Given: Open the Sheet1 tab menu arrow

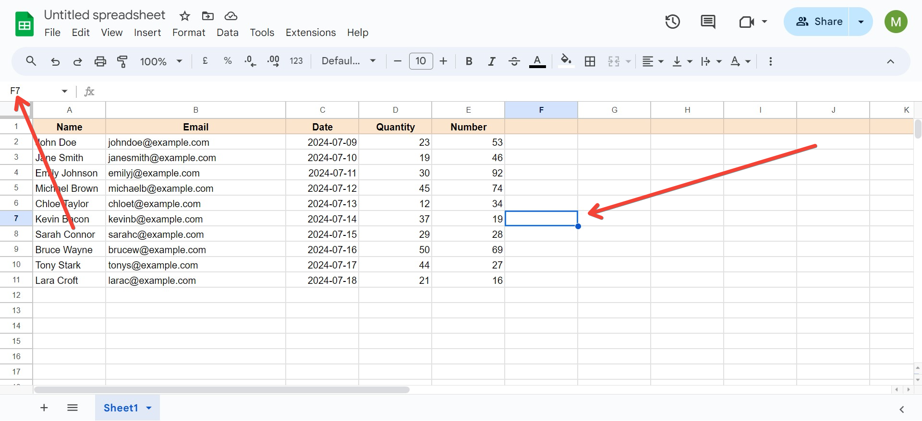Looking at the screenshot, I should 149,408.
